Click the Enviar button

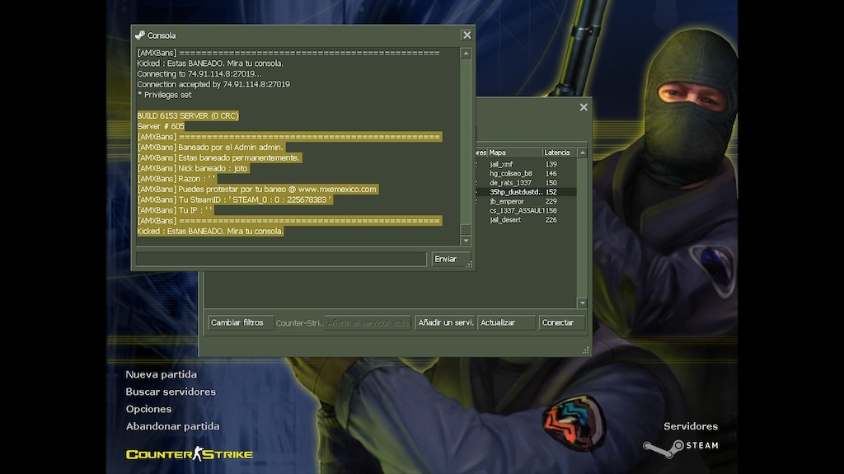(x=451, y=259)
